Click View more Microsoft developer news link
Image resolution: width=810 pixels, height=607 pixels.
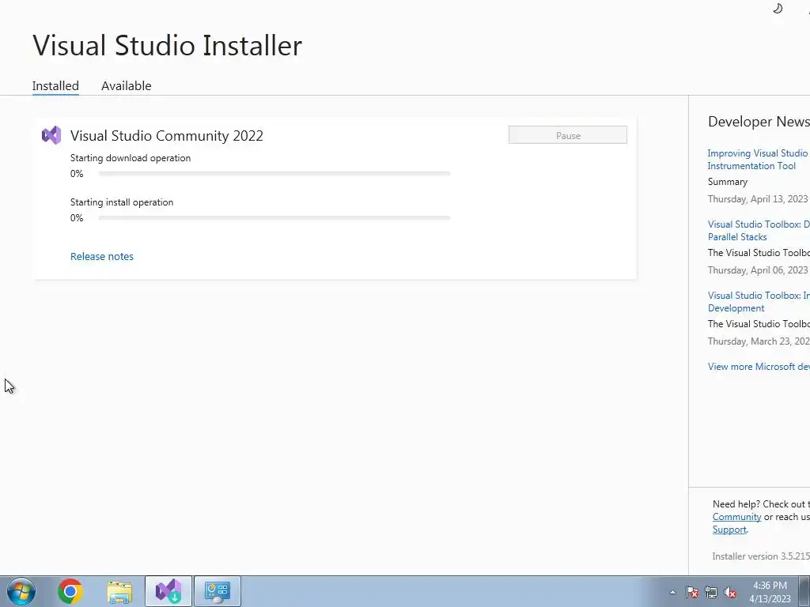click(x=759, y=367)
